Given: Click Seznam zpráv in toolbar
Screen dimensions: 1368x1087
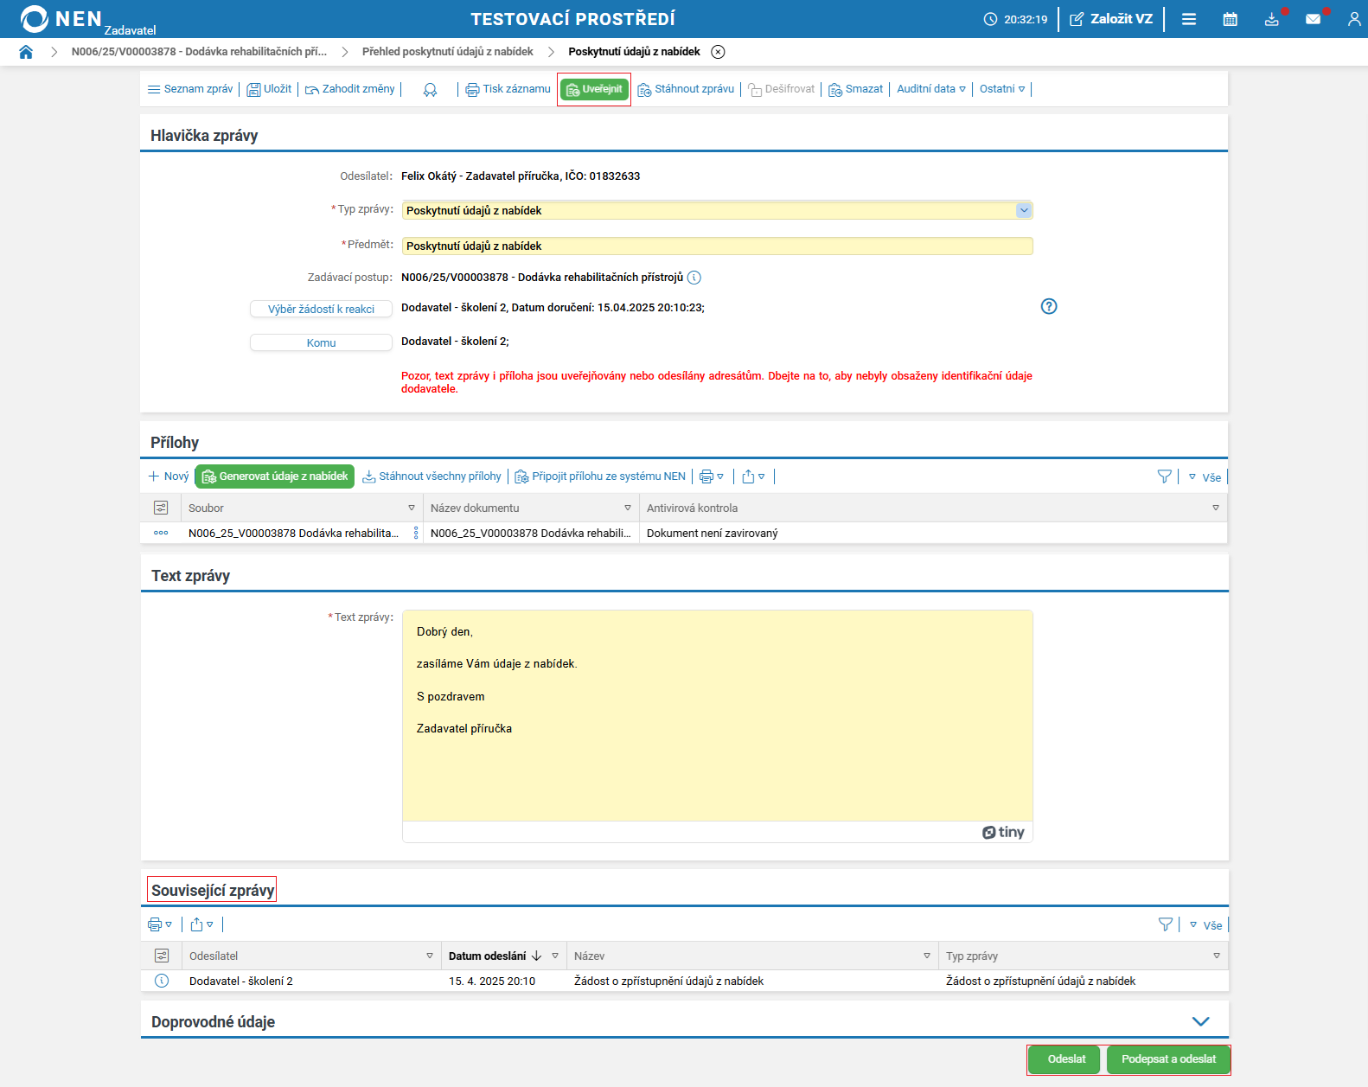Looking at the screenshot, I should coord(190,89).
